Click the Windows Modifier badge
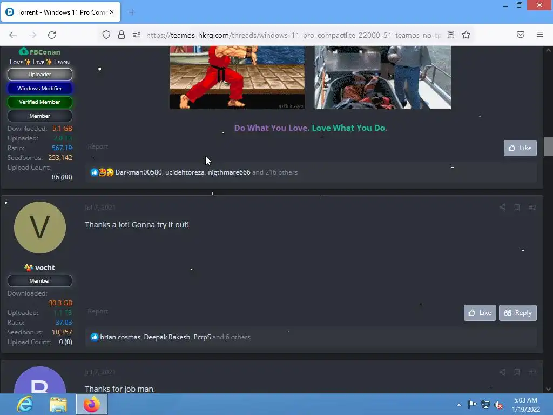Screen dimensions: 553x415 (40, 88)
